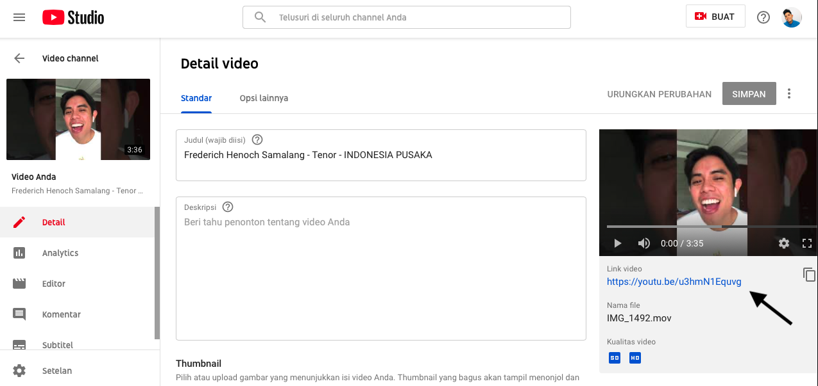This screenshot has height=386, width=818.
Task: Open the help question mark icon
Action: [x=763, y=17]
